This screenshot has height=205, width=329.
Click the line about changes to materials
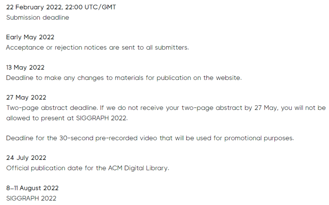(124, 78)
